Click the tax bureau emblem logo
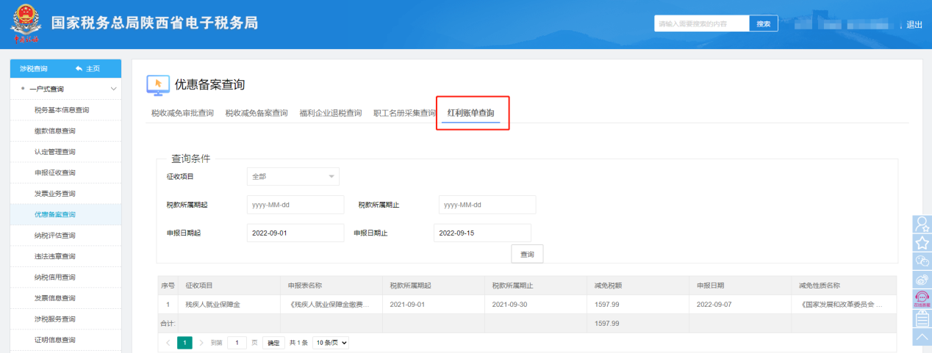Screen dimensions: 932x353 click(x=24, y=24)
